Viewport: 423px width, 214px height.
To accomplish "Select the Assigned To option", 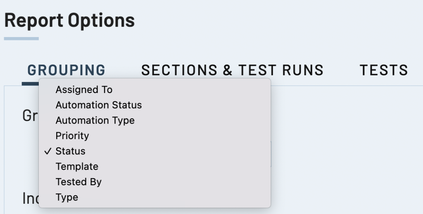I will coord(84,90).
